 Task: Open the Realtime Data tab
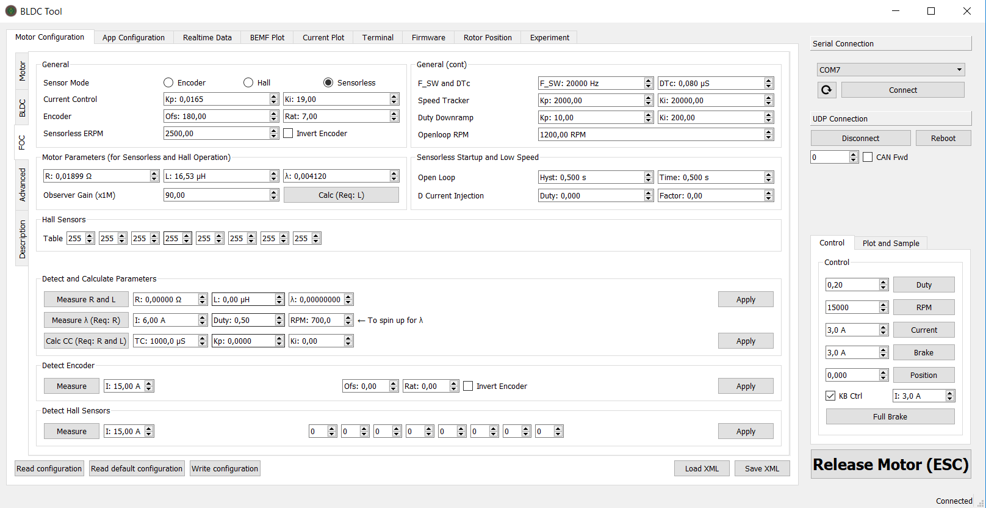207,37
